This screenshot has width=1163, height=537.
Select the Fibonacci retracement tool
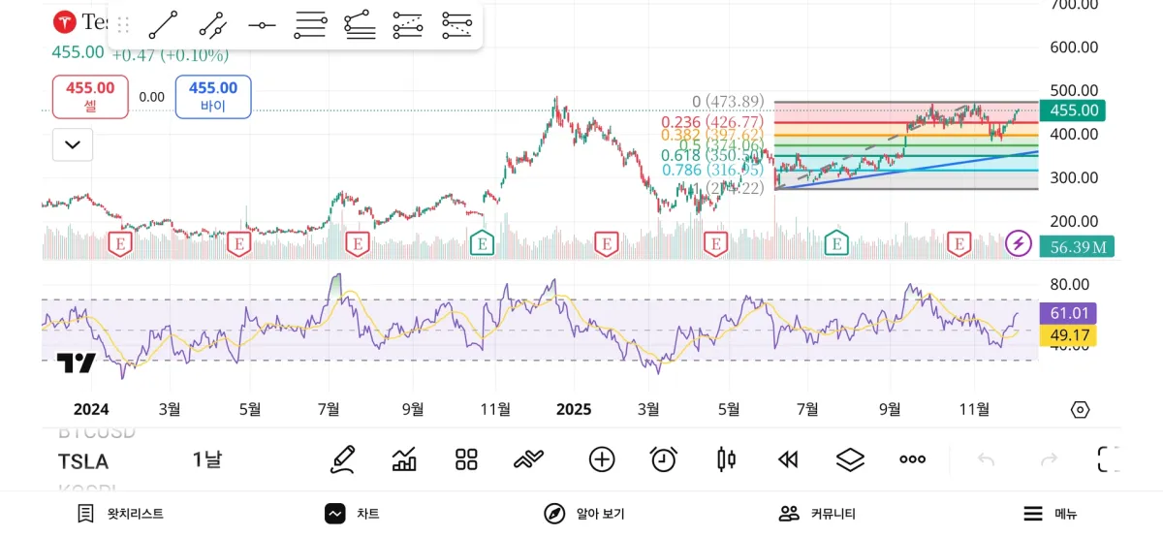coord(311,25)
